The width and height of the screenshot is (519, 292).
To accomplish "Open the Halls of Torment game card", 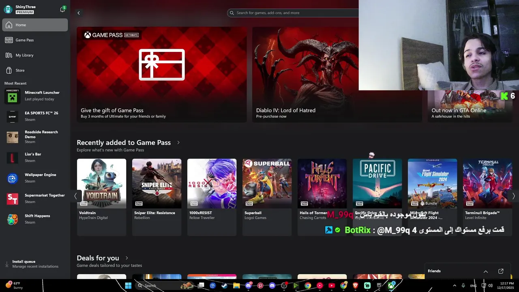I will tap(322, 197).
